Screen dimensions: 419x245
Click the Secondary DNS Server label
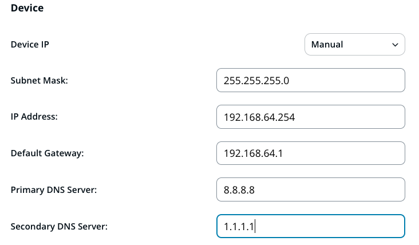click(59, 226)
